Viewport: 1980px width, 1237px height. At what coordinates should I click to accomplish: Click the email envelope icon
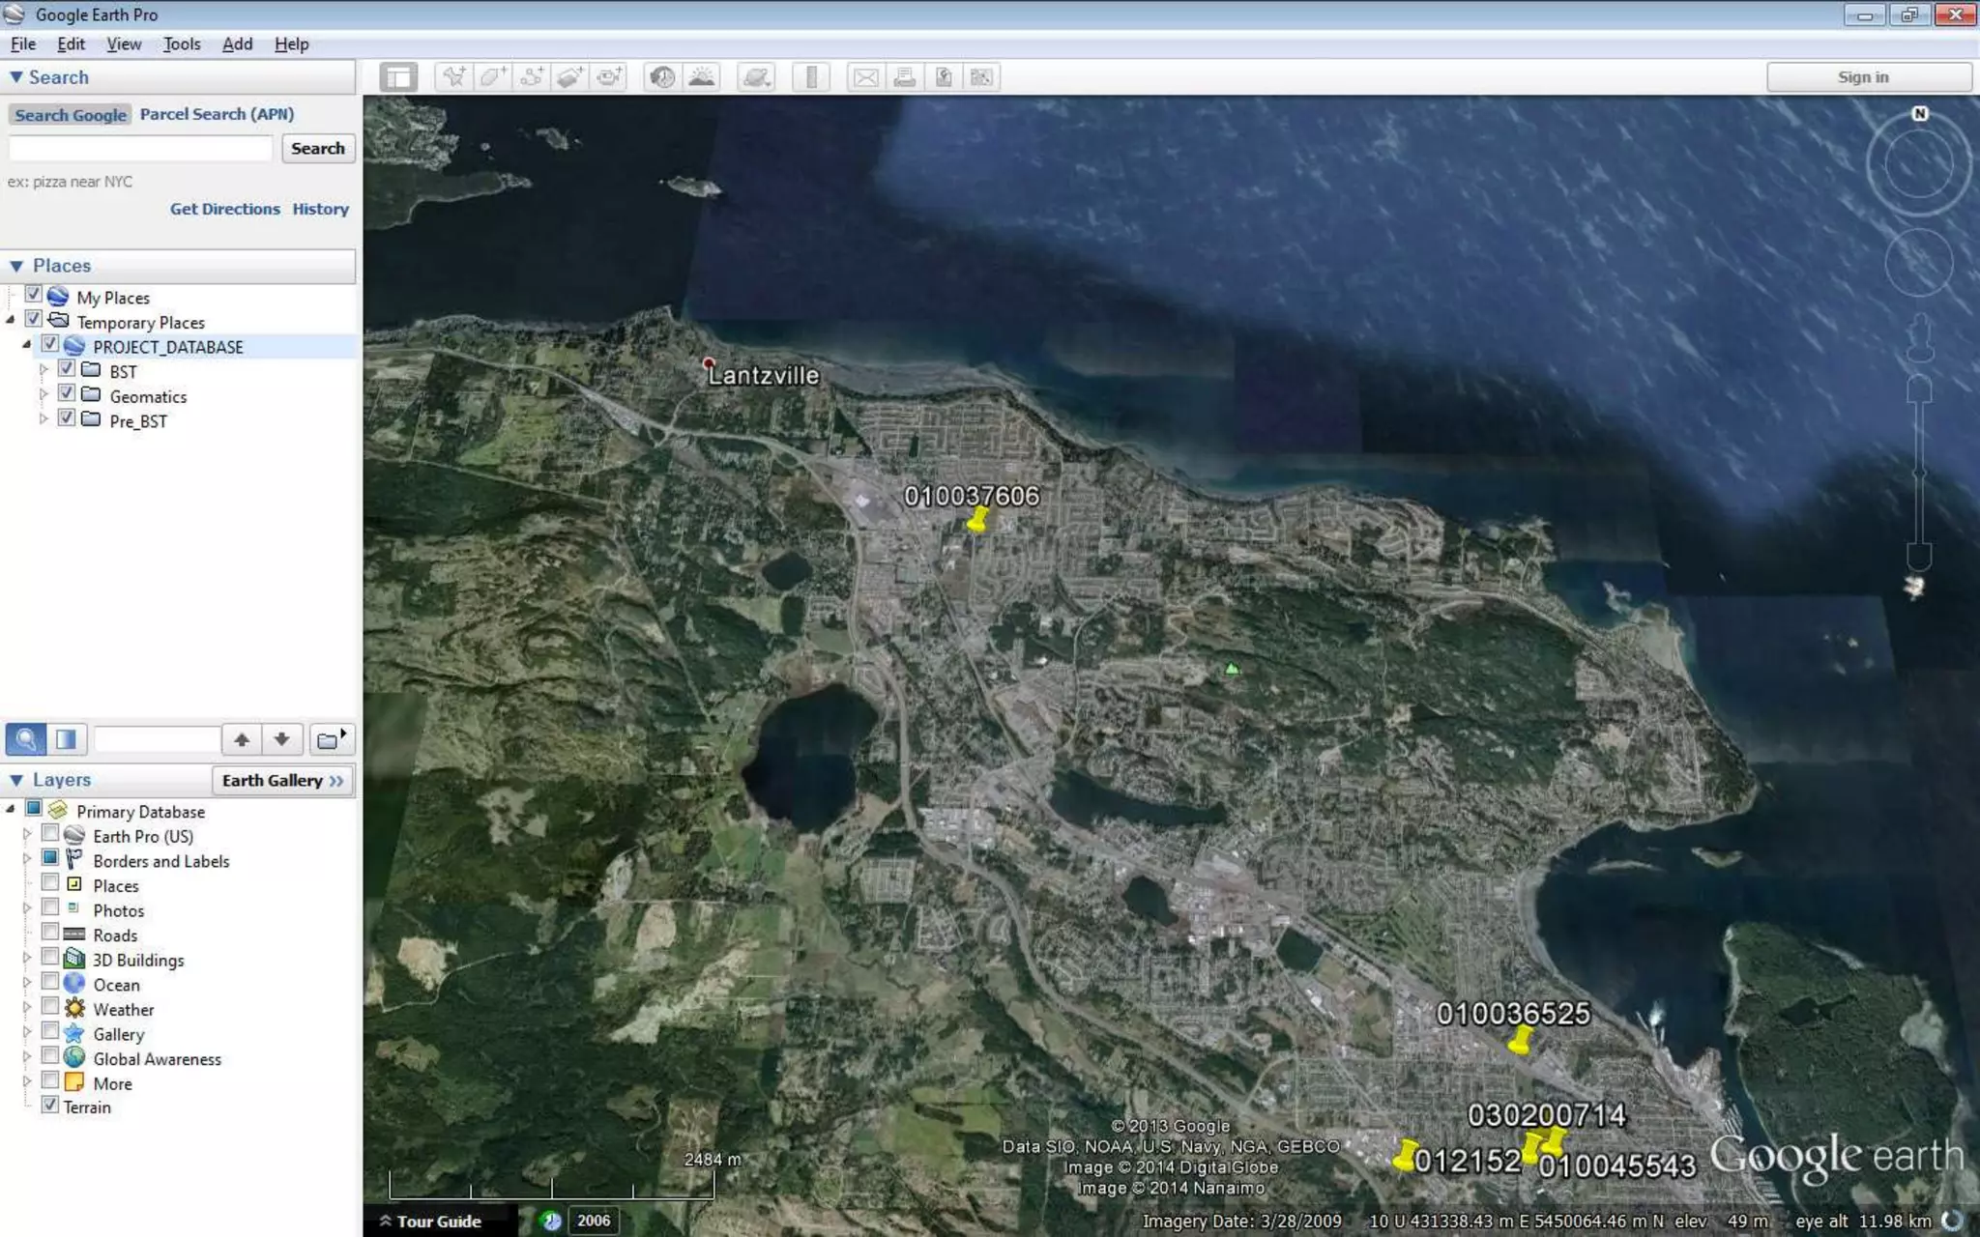click(865, 77)
